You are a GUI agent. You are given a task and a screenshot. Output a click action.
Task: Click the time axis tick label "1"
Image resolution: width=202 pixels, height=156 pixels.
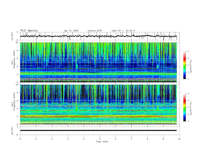[x=36, y=139]
